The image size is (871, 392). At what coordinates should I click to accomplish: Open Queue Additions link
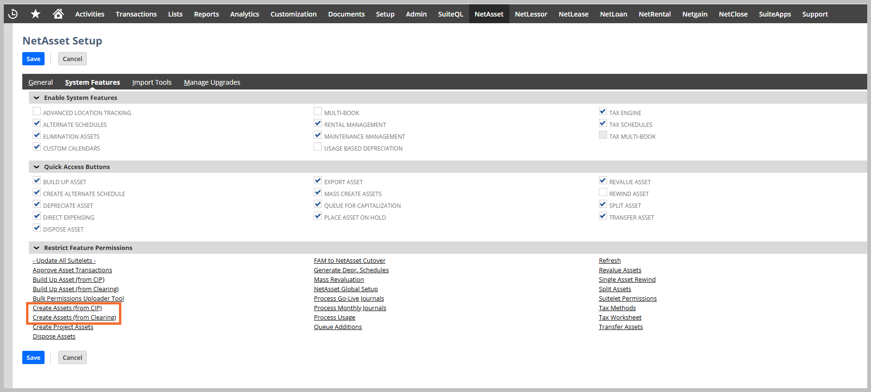[x=338, y=327]
